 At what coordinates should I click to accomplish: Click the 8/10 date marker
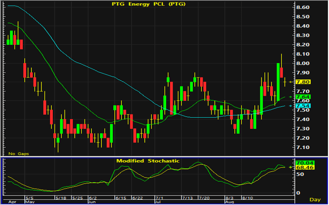[247, 198]
